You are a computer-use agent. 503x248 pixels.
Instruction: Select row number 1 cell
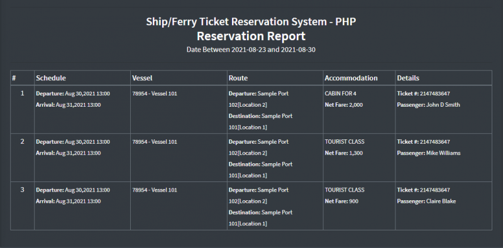coord(22,109)
